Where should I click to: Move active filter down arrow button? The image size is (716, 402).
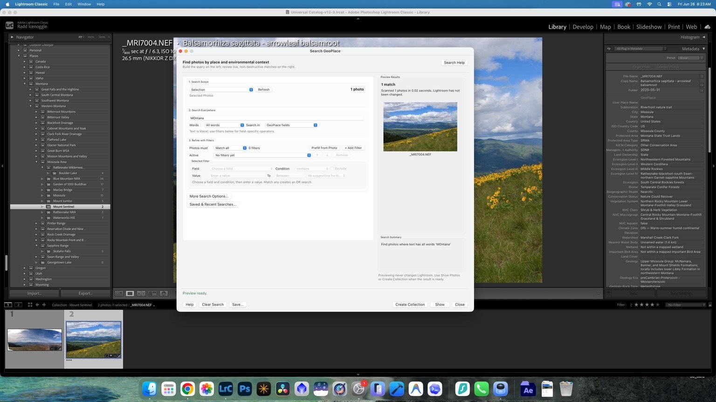[x=327, y=155]
